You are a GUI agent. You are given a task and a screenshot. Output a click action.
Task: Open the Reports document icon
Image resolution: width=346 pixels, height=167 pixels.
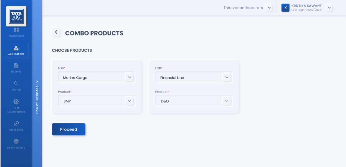point(16,66)
